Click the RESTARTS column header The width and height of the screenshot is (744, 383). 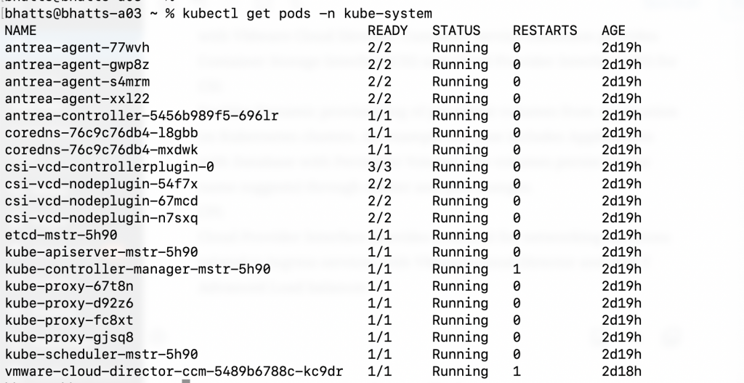(x=545, y=31)
